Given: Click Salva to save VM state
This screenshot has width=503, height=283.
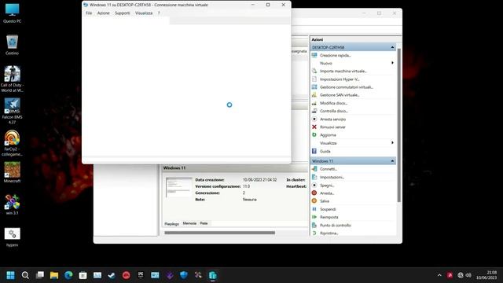Looking at the screenshot, I should point(325,201).
